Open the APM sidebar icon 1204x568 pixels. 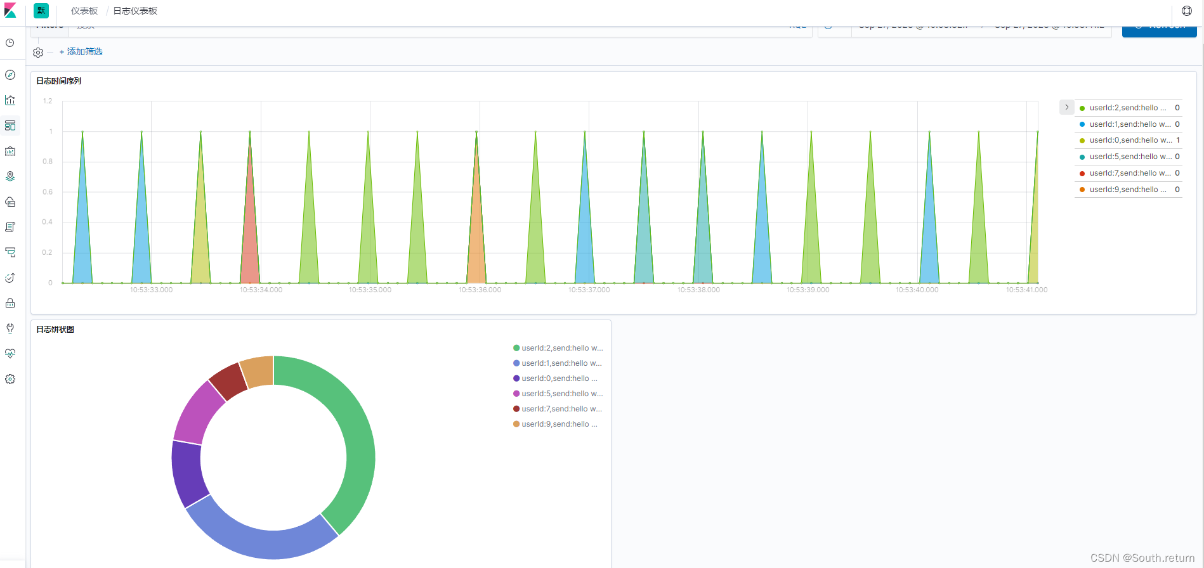click(x=10, y=252)
